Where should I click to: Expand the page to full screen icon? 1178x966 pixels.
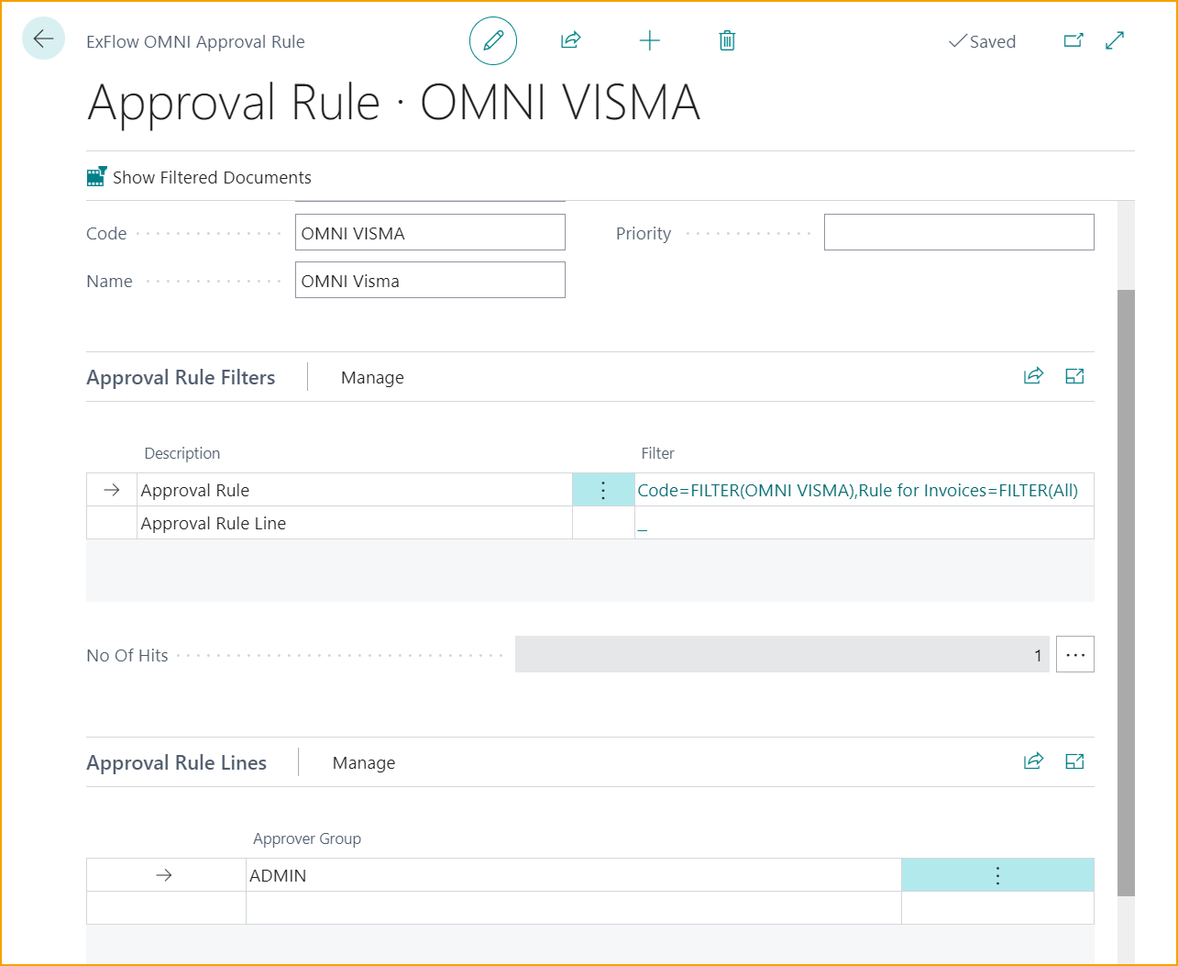coord(1114,40)
